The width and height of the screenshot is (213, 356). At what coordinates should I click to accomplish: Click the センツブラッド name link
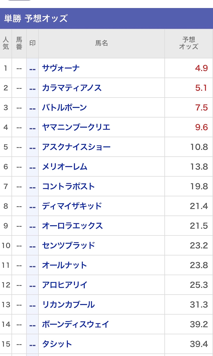[68, 245]
